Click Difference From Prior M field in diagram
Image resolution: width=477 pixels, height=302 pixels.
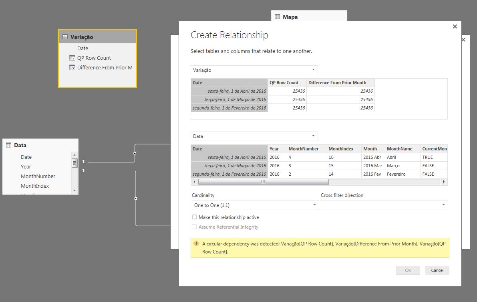coord(105,68)
